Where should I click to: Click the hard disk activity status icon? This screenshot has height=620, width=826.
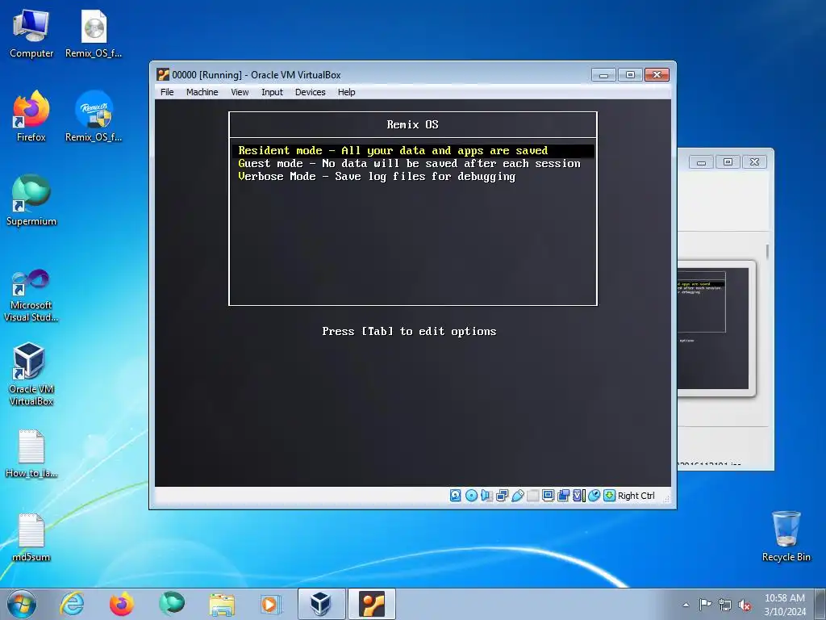coord(456,496)
